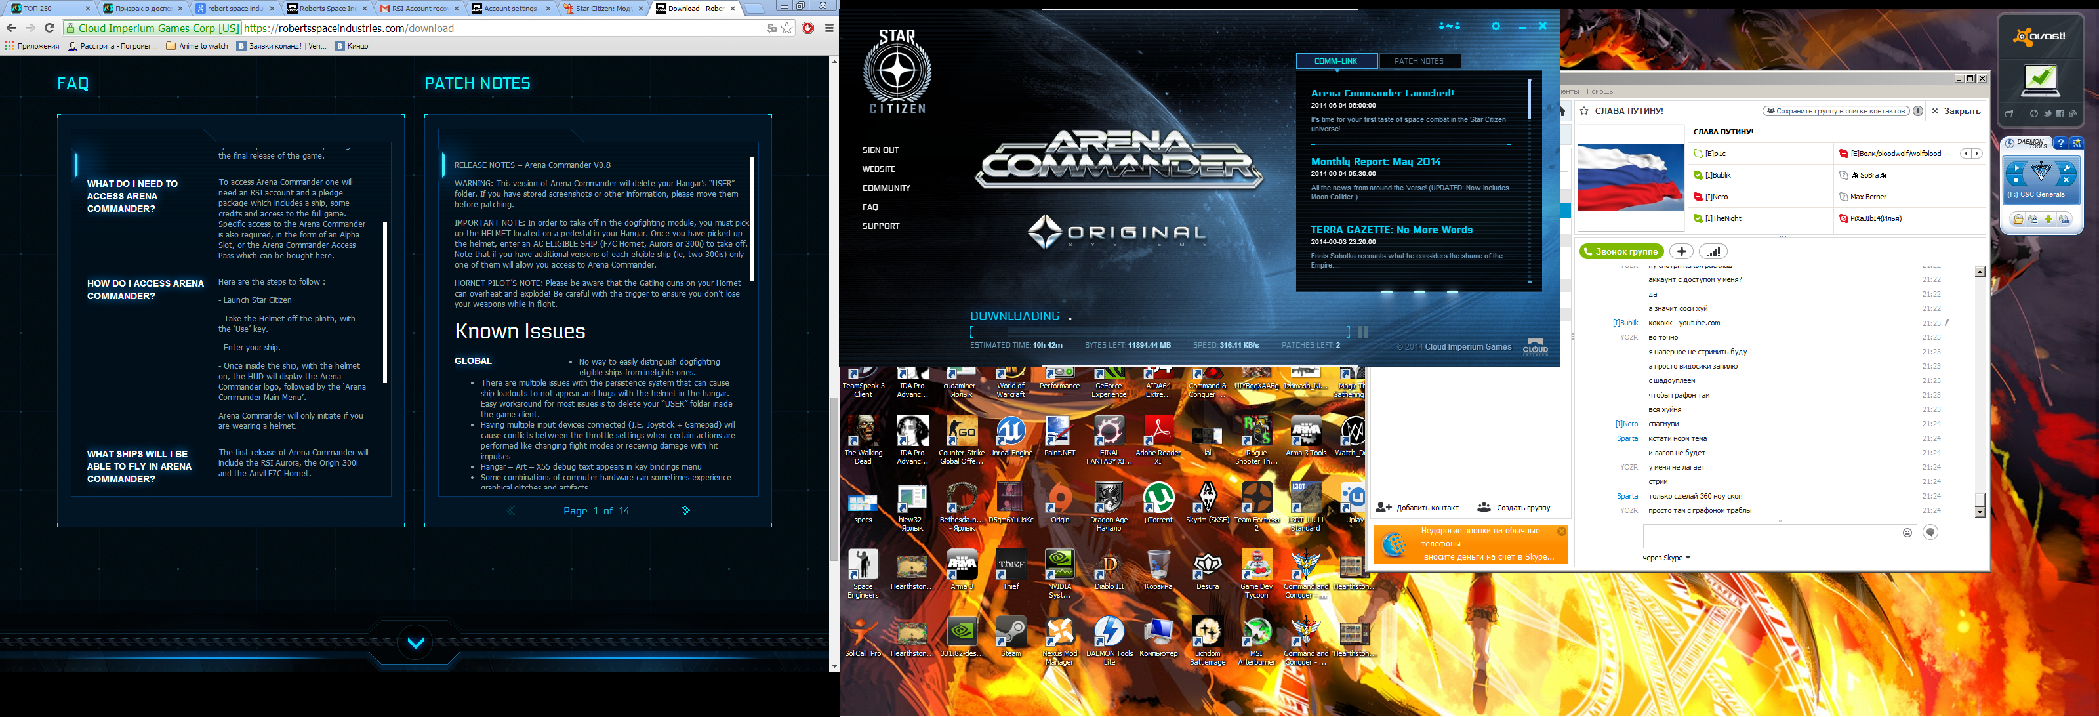
Task: Click the Skype message input field
Action: (1779, 535)
